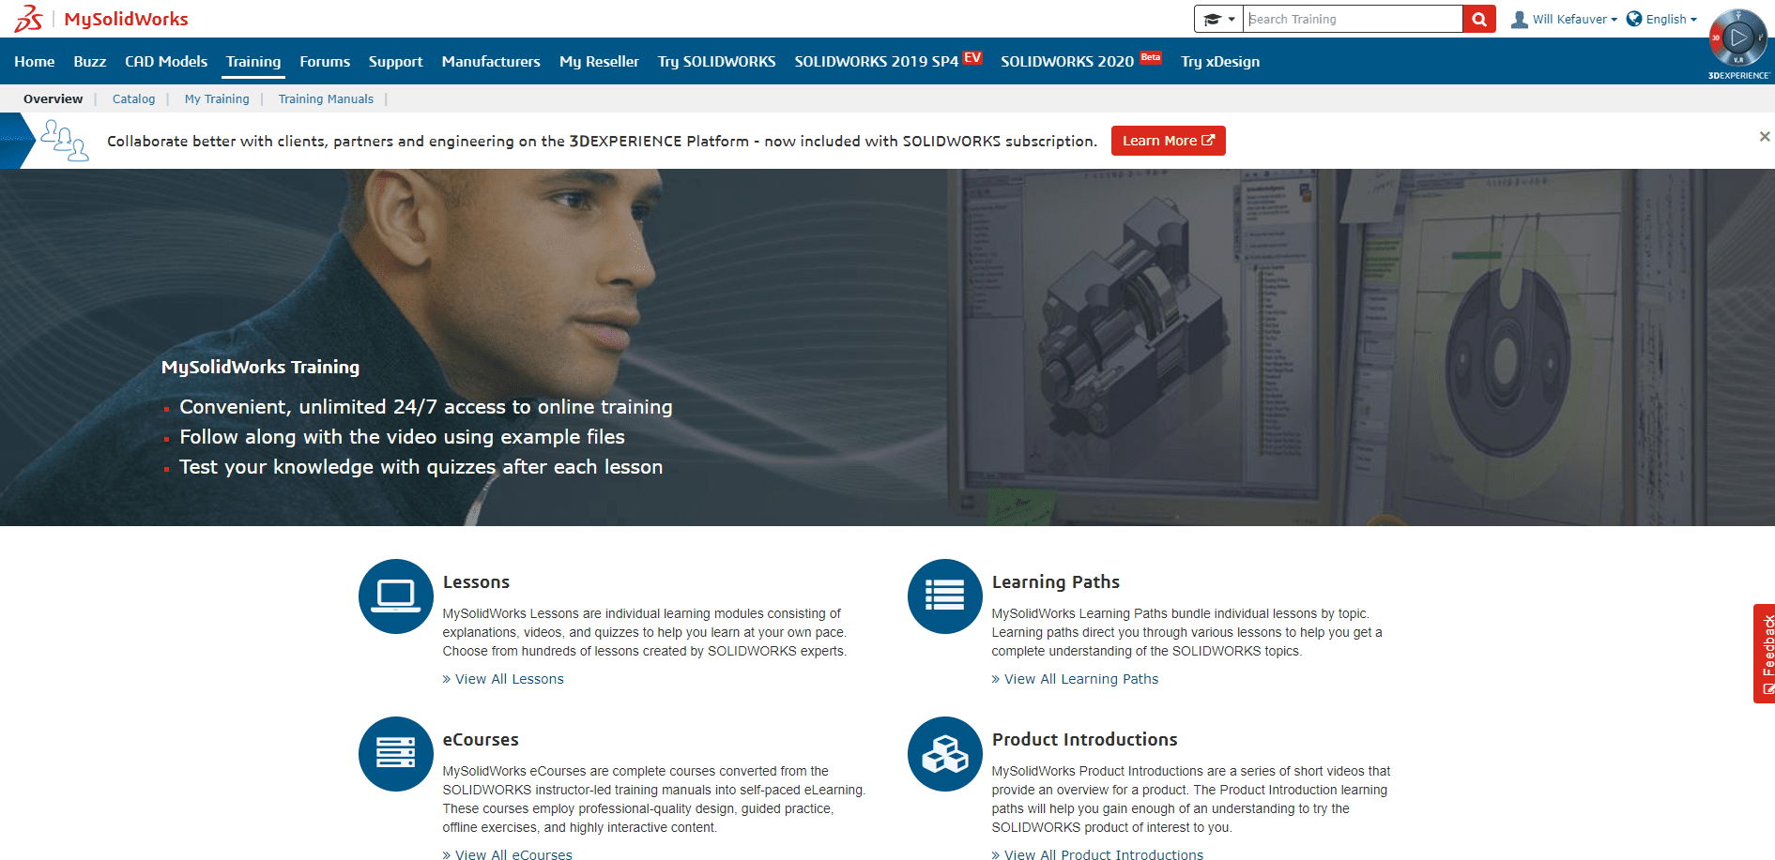Open the Buzz menu item
Image resolution: width=1775 pixels, height=860 pixels.
90,61
